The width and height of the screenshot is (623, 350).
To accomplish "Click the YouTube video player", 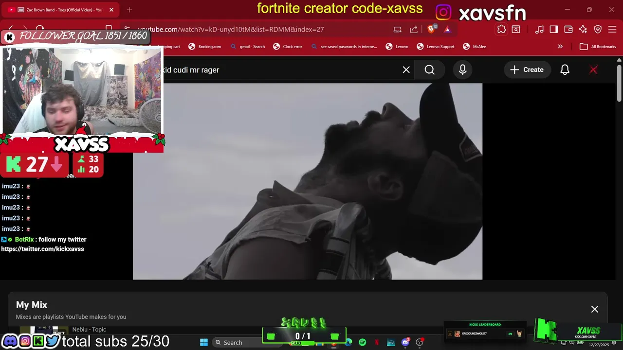I will pos(308,181).
